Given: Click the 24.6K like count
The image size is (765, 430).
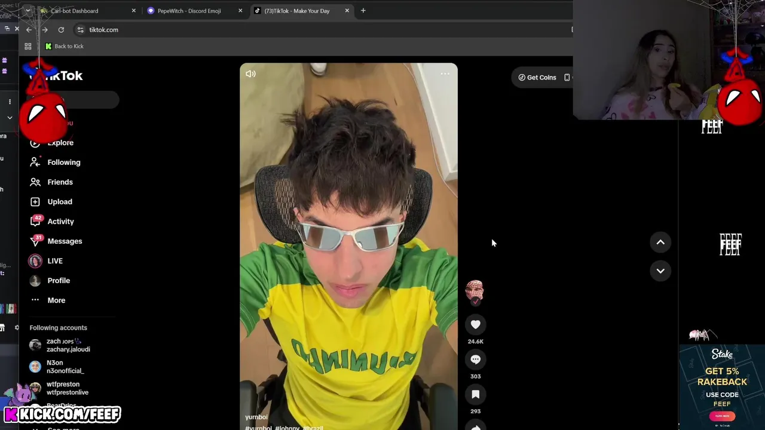Looking at the screenshot, I should [476, 342].
